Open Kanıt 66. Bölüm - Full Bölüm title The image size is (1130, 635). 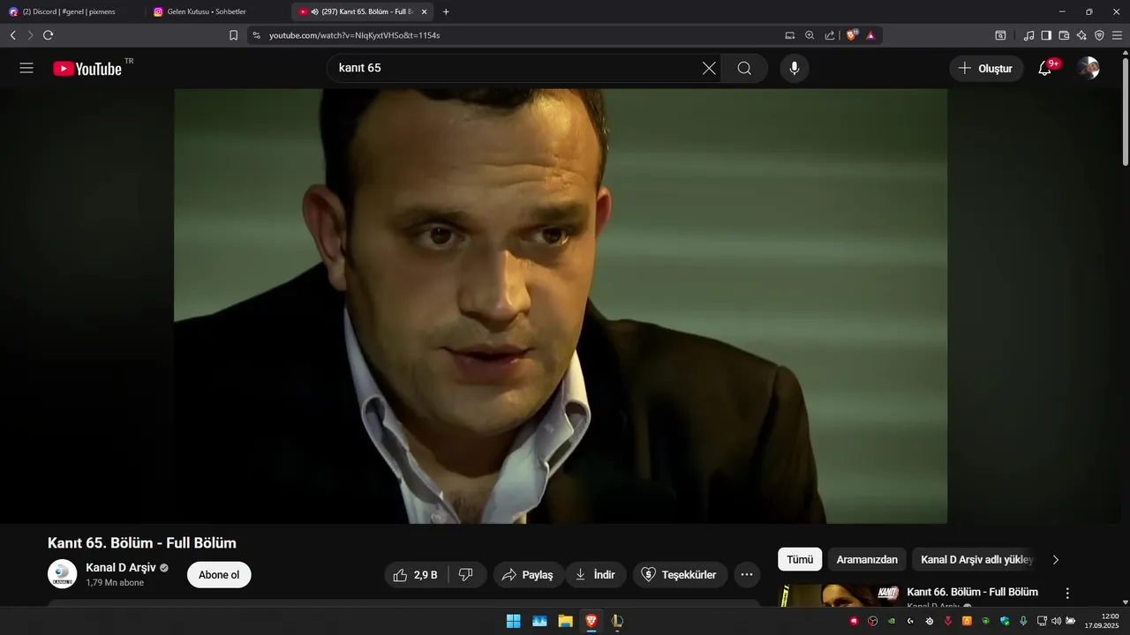pyautogui.click(x=972, y=592)
